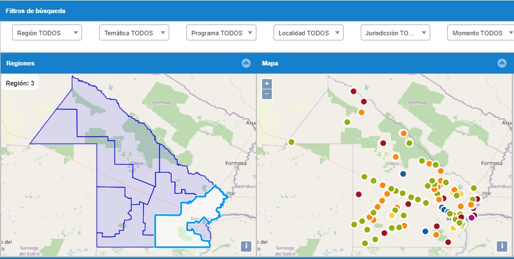Select the highlighted light-blue outlined region

click(x=171, y=228)
